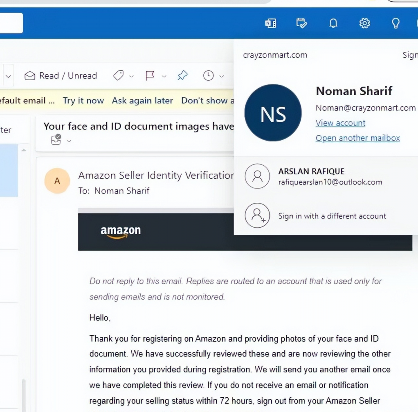The image size is (418, 412).
Task: Open the notifications bell
Action: [x=333, y=23]
